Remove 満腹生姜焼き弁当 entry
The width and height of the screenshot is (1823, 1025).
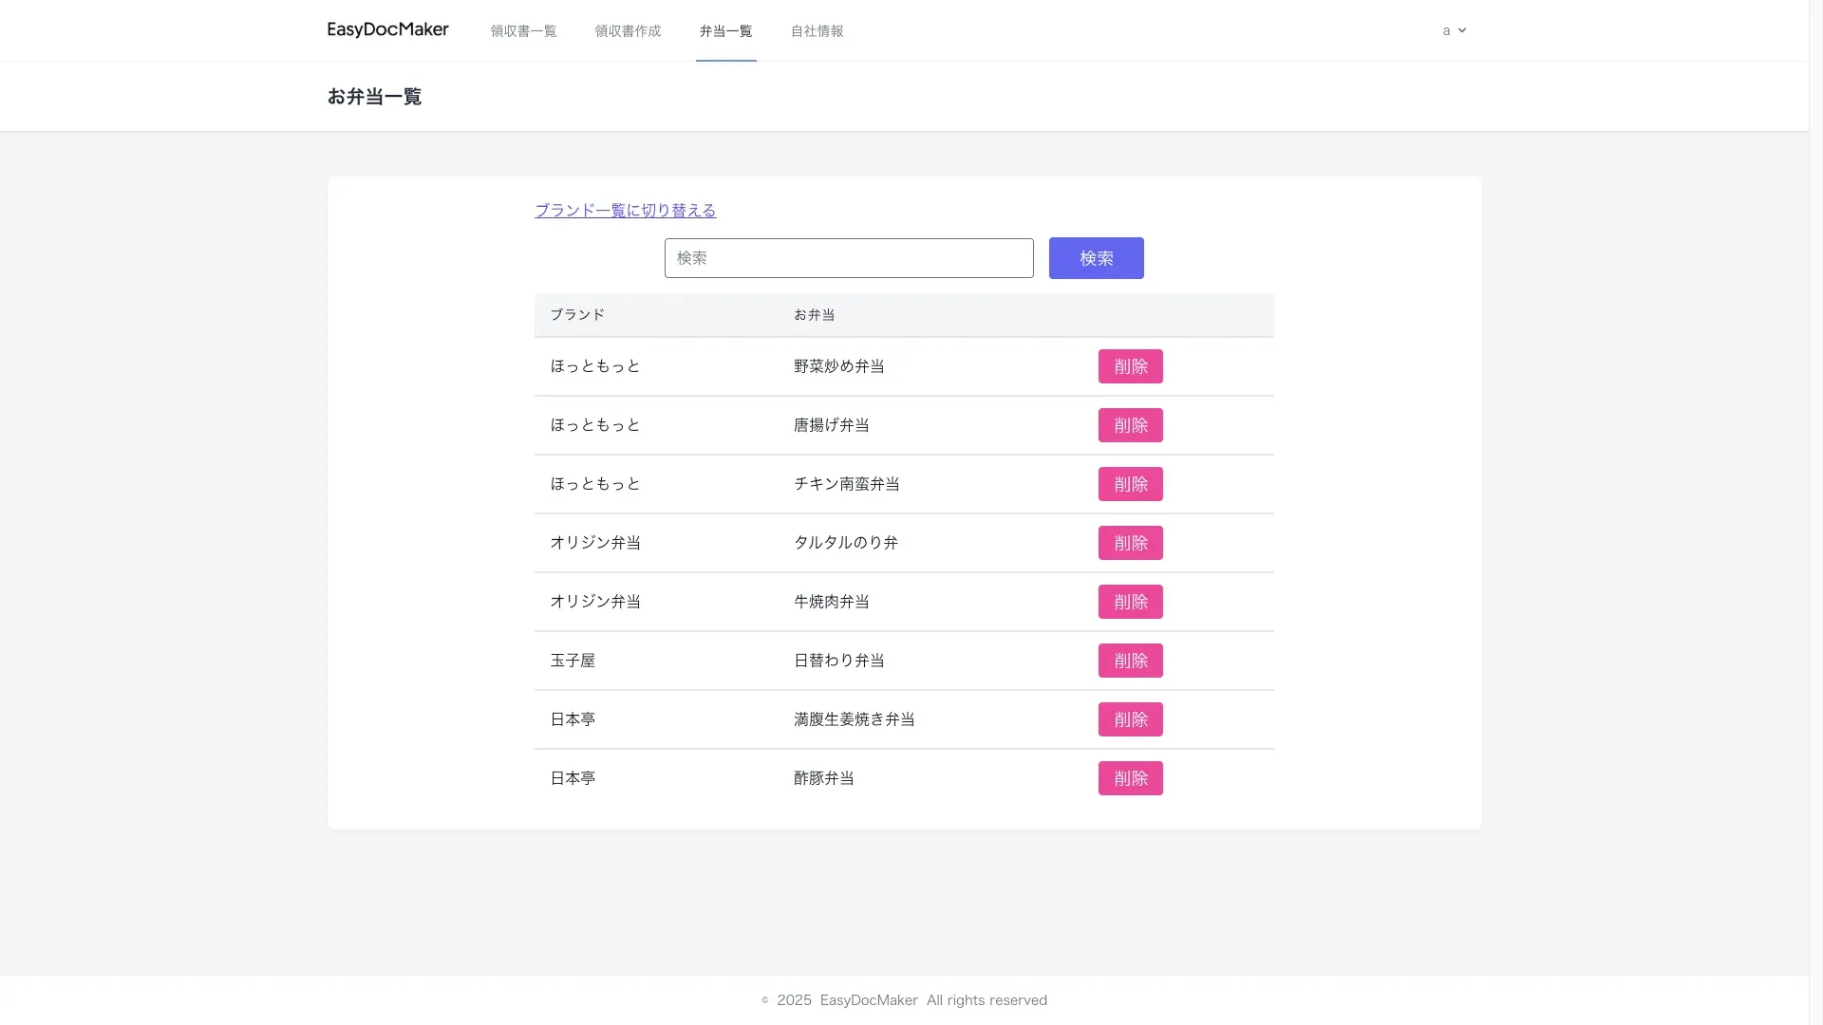pos(1130,719)
